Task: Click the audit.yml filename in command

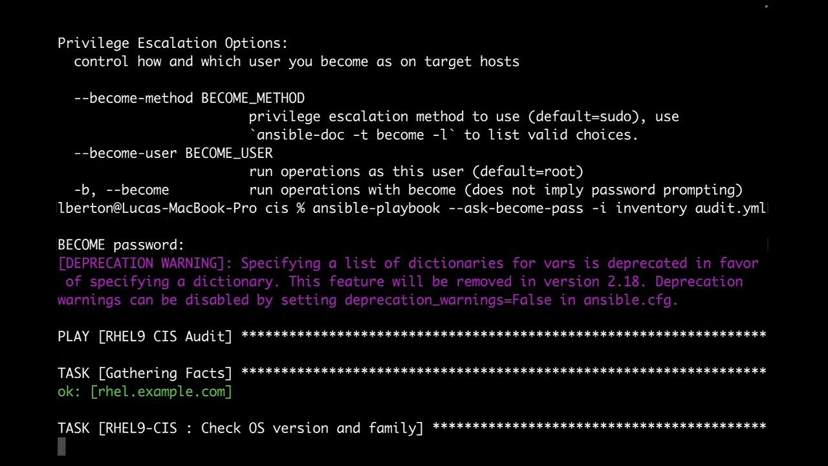Action: 730,208
